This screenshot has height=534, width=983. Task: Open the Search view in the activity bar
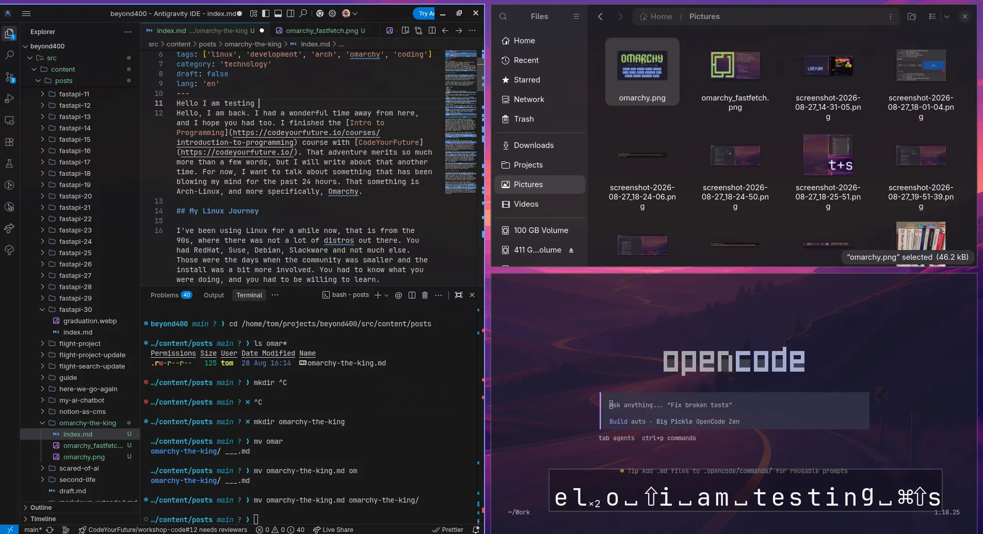[9, 55]
